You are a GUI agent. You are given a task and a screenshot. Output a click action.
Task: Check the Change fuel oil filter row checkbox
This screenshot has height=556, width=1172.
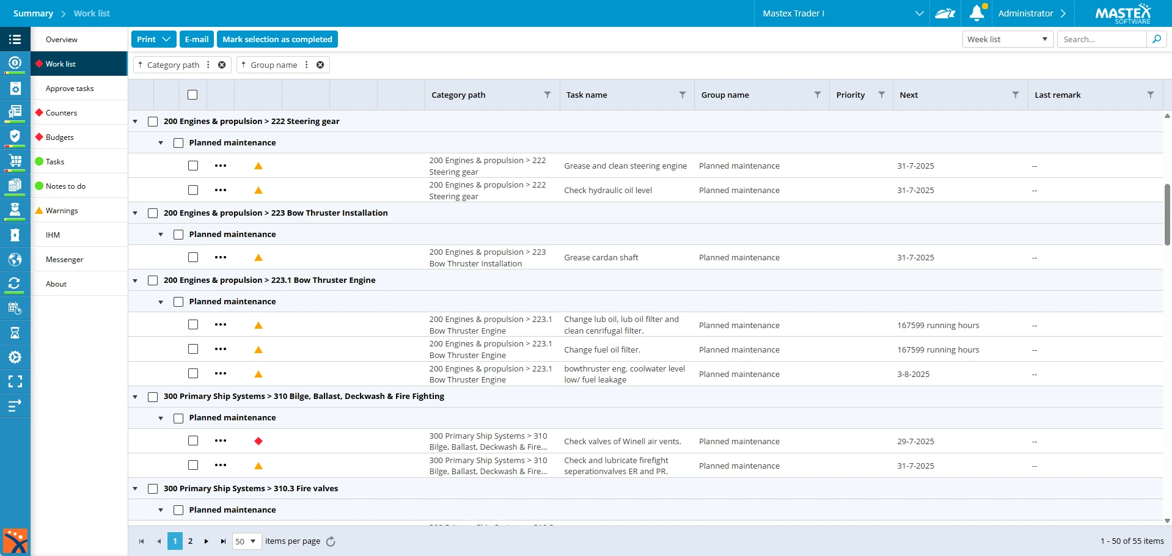[x=193, y=349]
